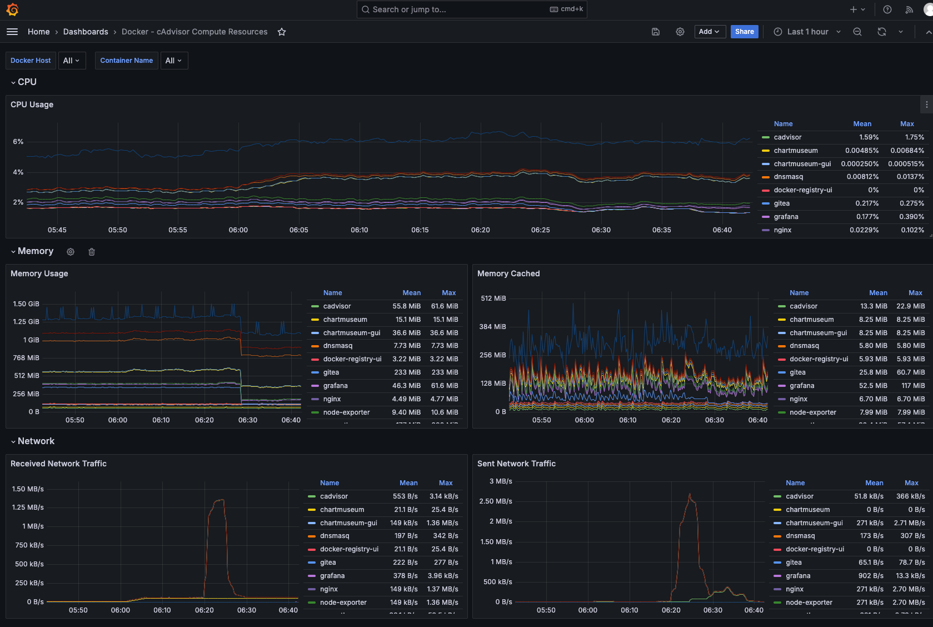Screen dimensions: 933x627
Task: Star this dashboard as favorite
Action: [x=282, y=32]
